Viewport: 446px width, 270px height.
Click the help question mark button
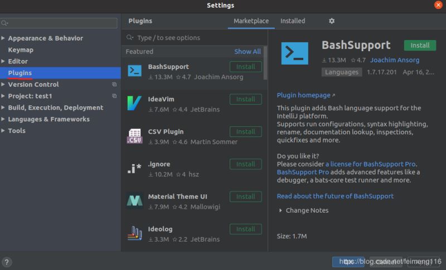7,262
